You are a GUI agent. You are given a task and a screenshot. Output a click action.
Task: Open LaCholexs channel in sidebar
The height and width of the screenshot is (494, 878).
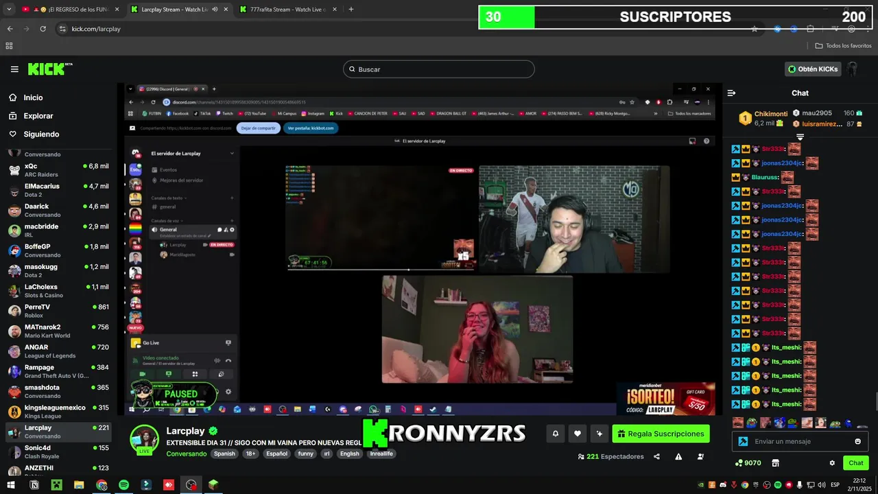(58, 291)
